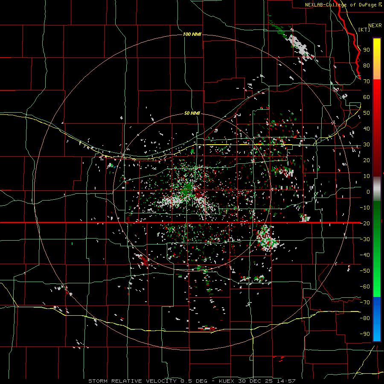Screen dimensions: 384x384
Task: Click the "-60" scale value
Action: (x=365, y=287)
